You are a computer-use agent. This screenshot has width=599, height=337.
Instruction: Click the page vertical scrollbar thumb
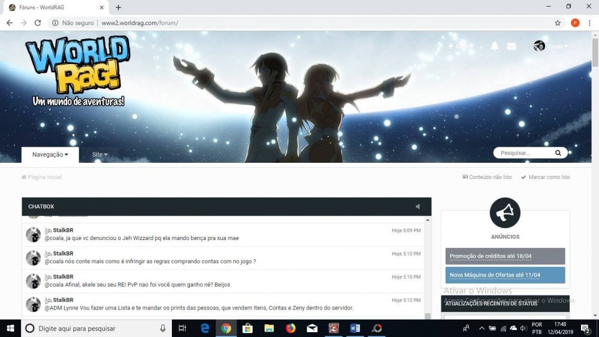[595, 52]
